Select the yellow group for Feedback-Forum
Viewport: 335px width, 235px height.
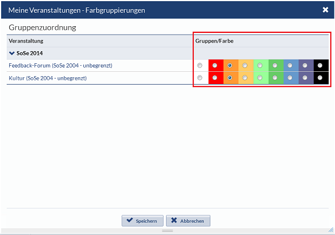(245, 66)
